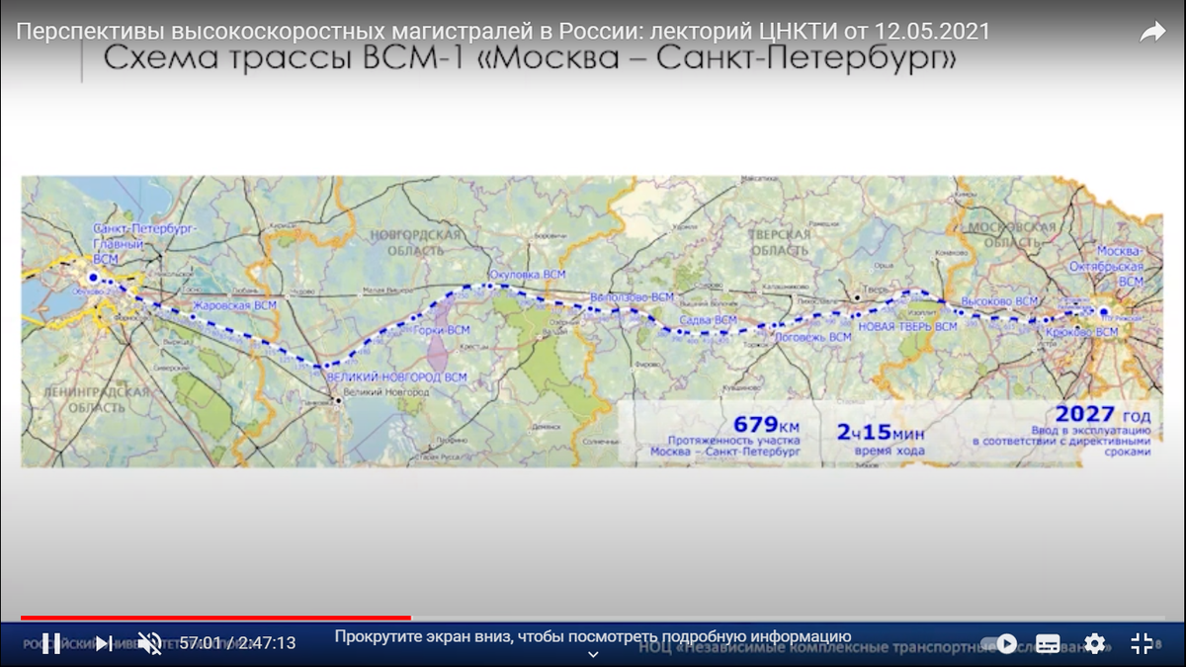Image resolution: width=1186 pixels, height=667 pixels.
Task: Pause the video playback
Action: click(51, 643)
